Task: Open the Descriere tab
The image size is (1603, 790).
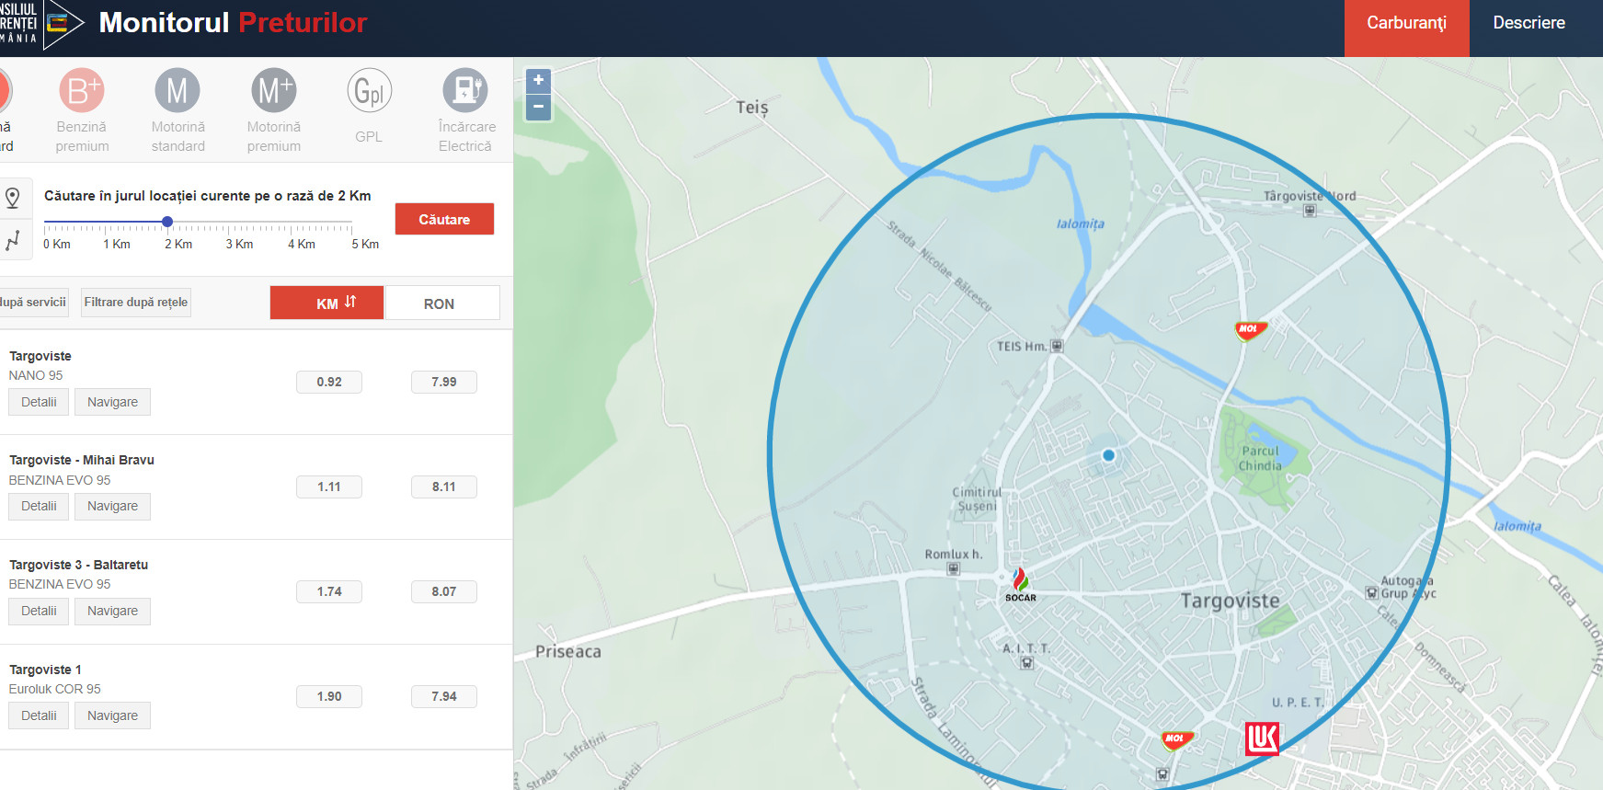Action: pos(1529,24)
